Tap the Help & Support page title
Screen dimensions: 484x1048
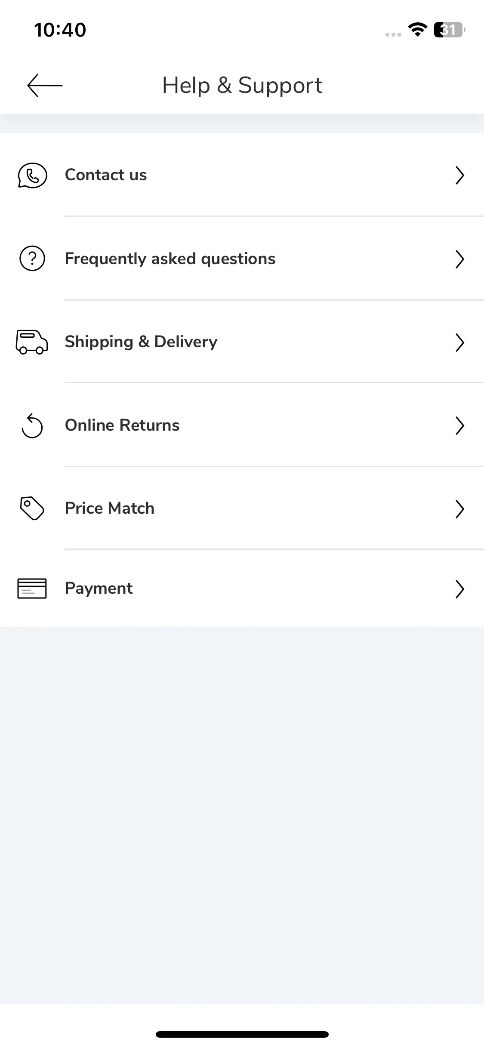pos(242,85)
